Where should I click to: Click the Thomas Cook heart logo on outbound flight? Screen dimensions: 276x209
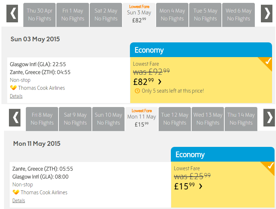click(13, 88)
